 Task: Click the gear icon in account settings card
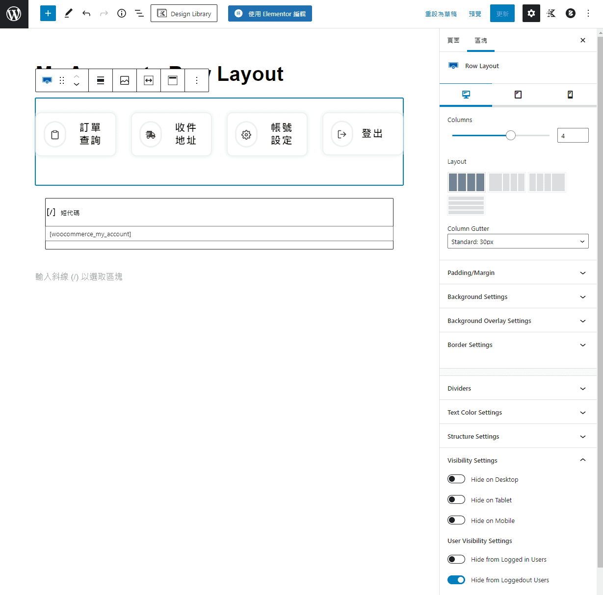pyautogui.click(x=246, y=134)
